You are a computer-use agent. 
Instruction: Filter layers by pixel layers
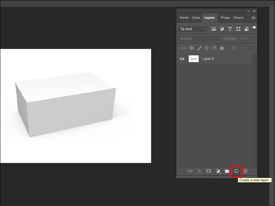pos(213,29)
